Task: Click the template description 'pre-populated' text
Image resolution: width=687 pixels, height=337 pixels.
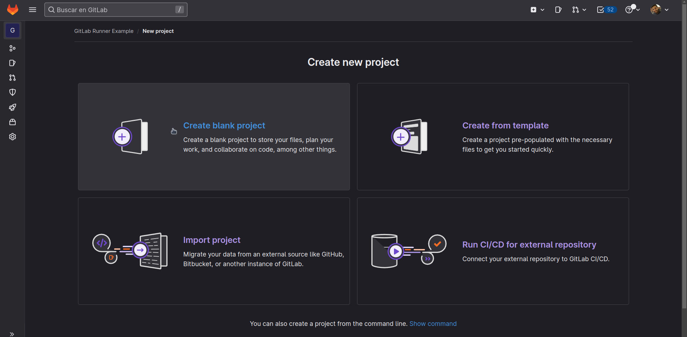Action: [x=537, y=145]
